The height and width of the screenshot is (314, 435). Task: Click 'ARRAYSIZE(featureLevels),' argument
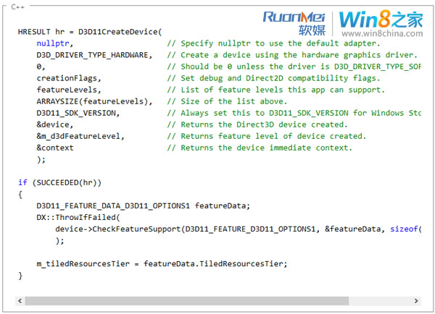pos(94,101)
